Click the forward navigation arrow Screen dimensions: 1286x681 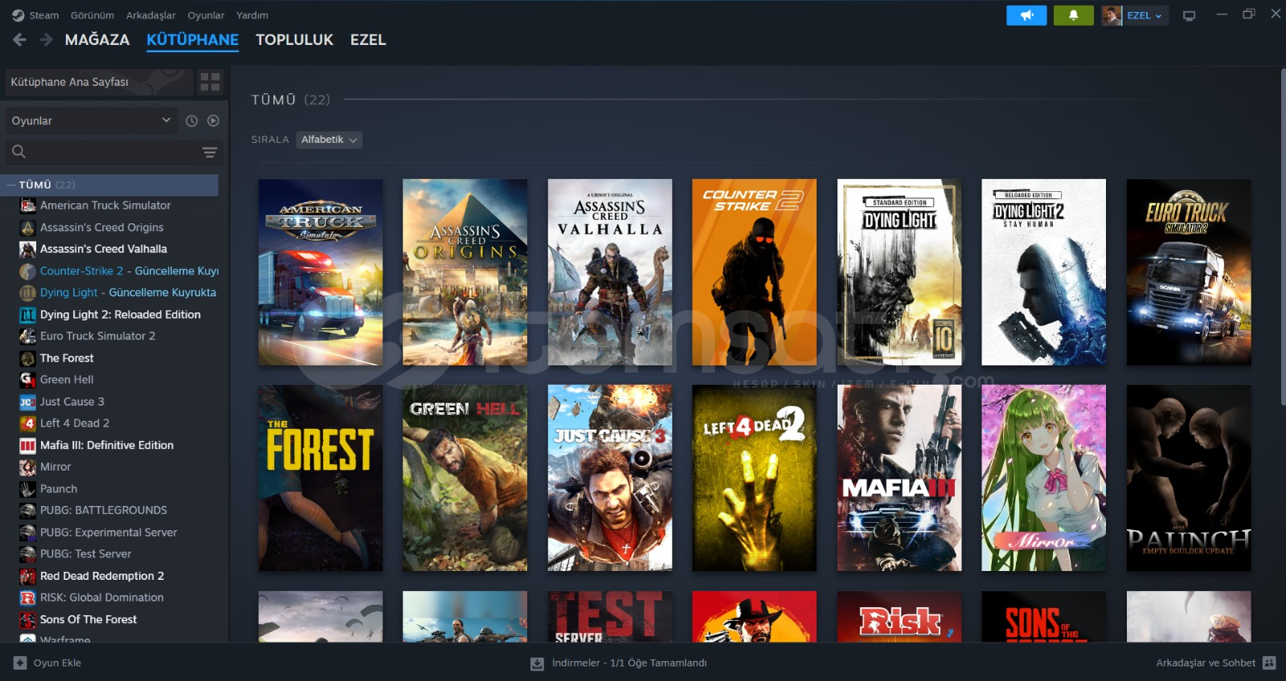47,39
